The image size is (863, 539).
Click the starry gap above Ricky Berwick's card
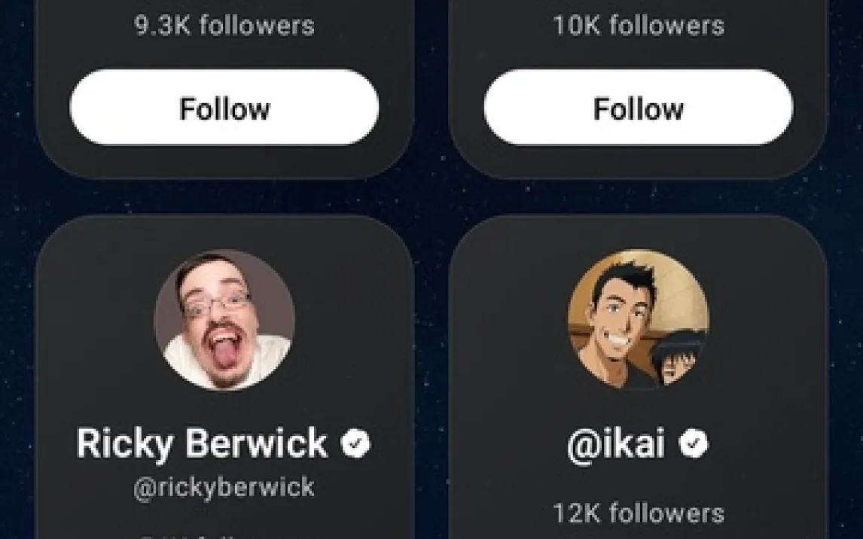point(224,197)
